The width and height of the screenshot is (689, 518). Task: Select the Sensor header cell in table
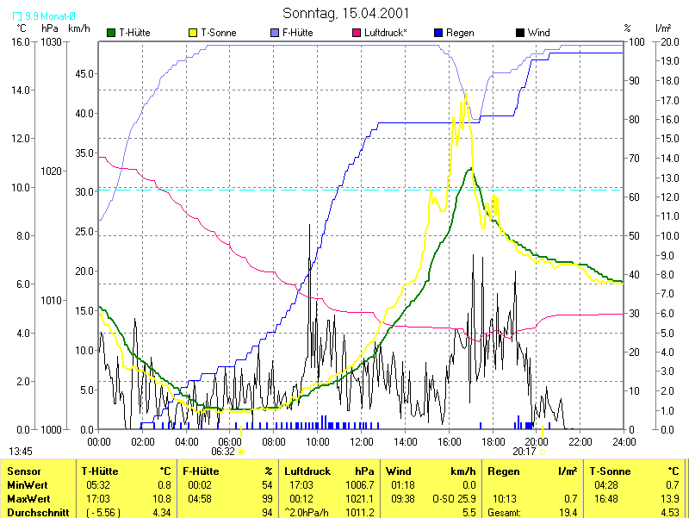tap(23, 471)
